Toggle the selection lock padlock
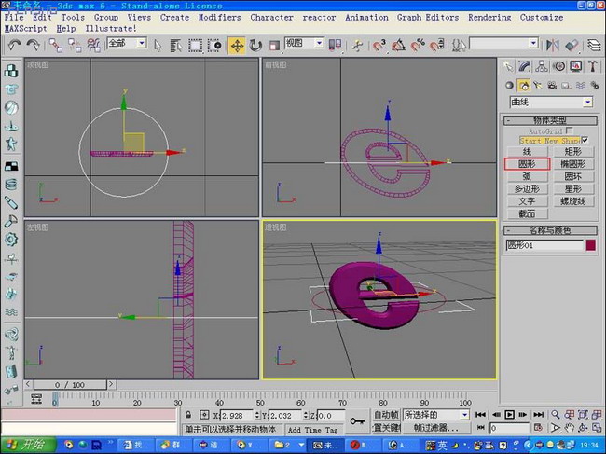606x454 pixels. click(x=188, y=415)
